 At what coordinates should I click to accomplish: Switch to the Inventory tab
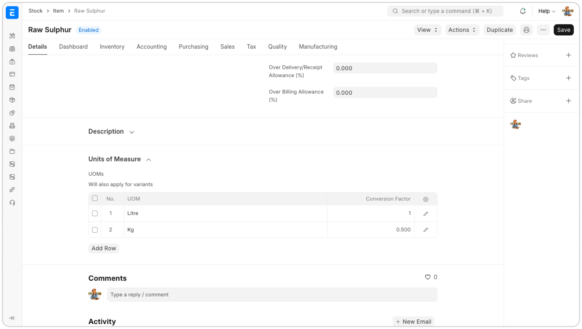(x=112, y=47)
